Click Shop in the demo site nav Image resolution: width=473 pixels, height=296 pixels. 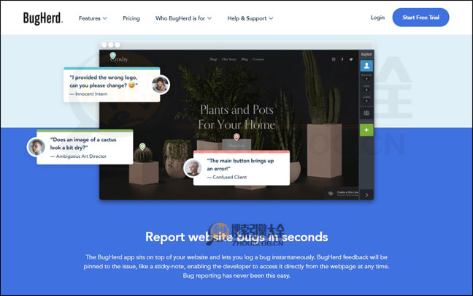coord(213,59)
